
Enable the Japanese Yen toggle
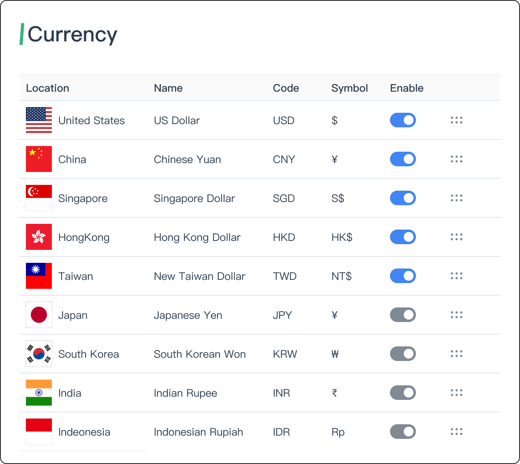click(403, 315)
